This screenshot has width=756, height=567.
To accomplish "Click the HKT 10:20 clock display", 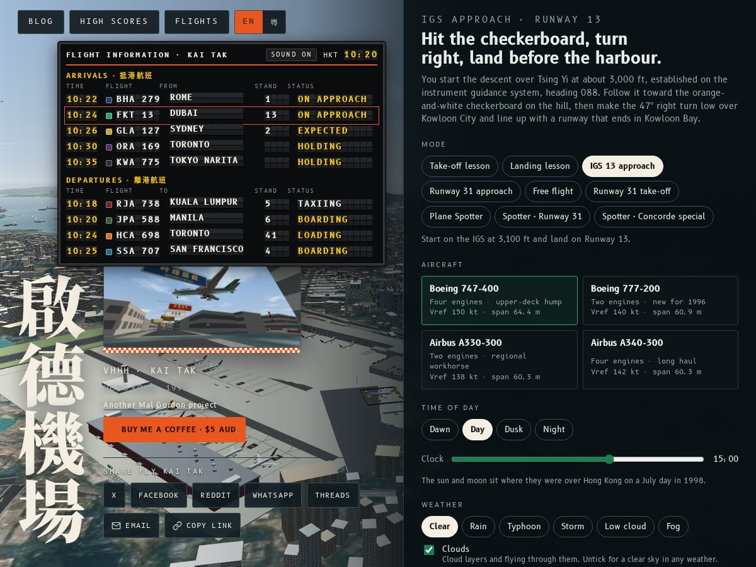I will [x=350, y=55].
